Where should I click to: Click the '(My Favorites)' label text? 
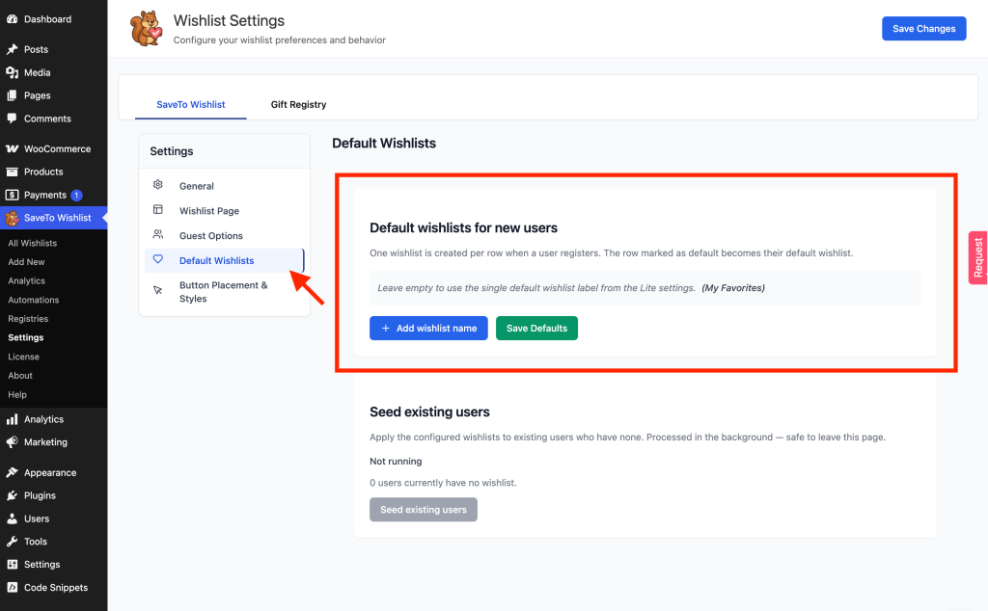click(733, 287)
